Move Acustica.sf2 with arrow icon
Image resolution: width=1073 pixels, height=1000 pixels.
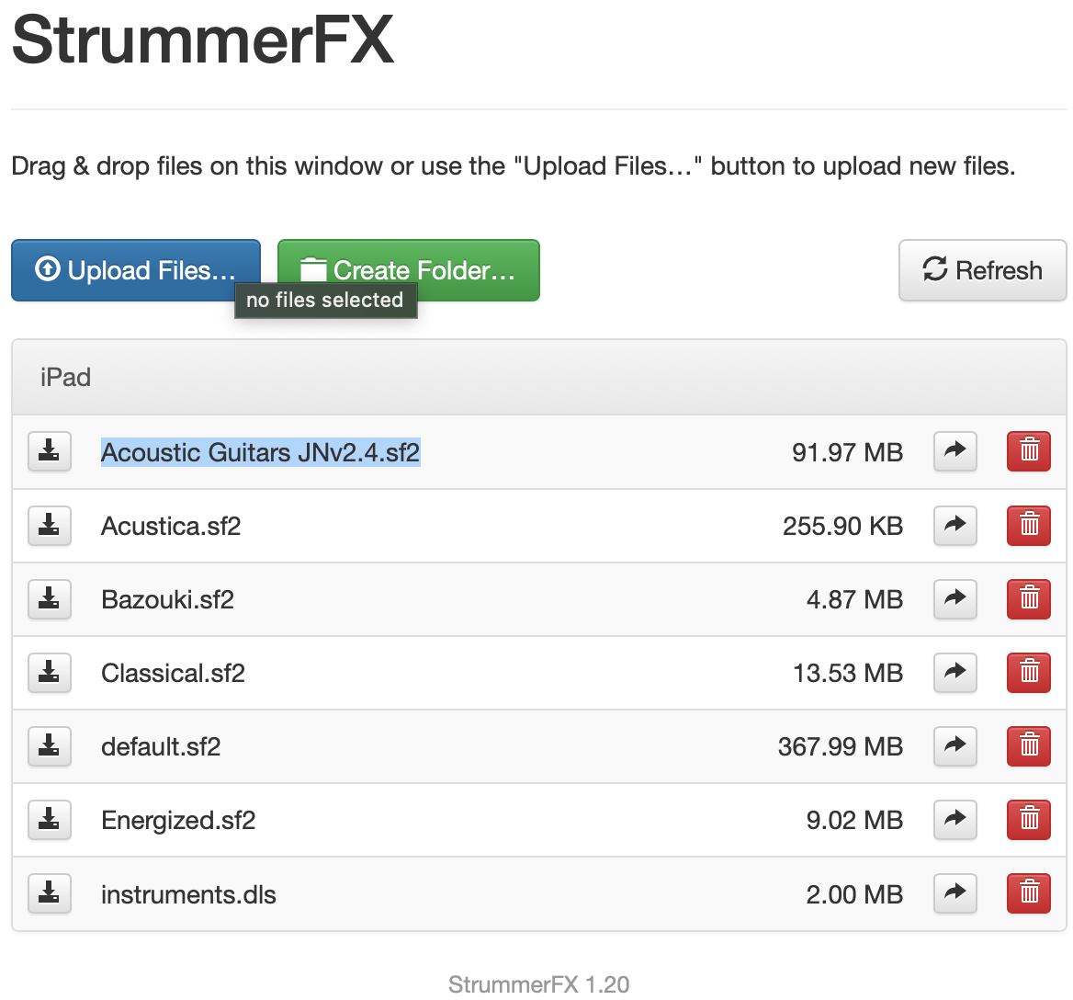point(955,525)
